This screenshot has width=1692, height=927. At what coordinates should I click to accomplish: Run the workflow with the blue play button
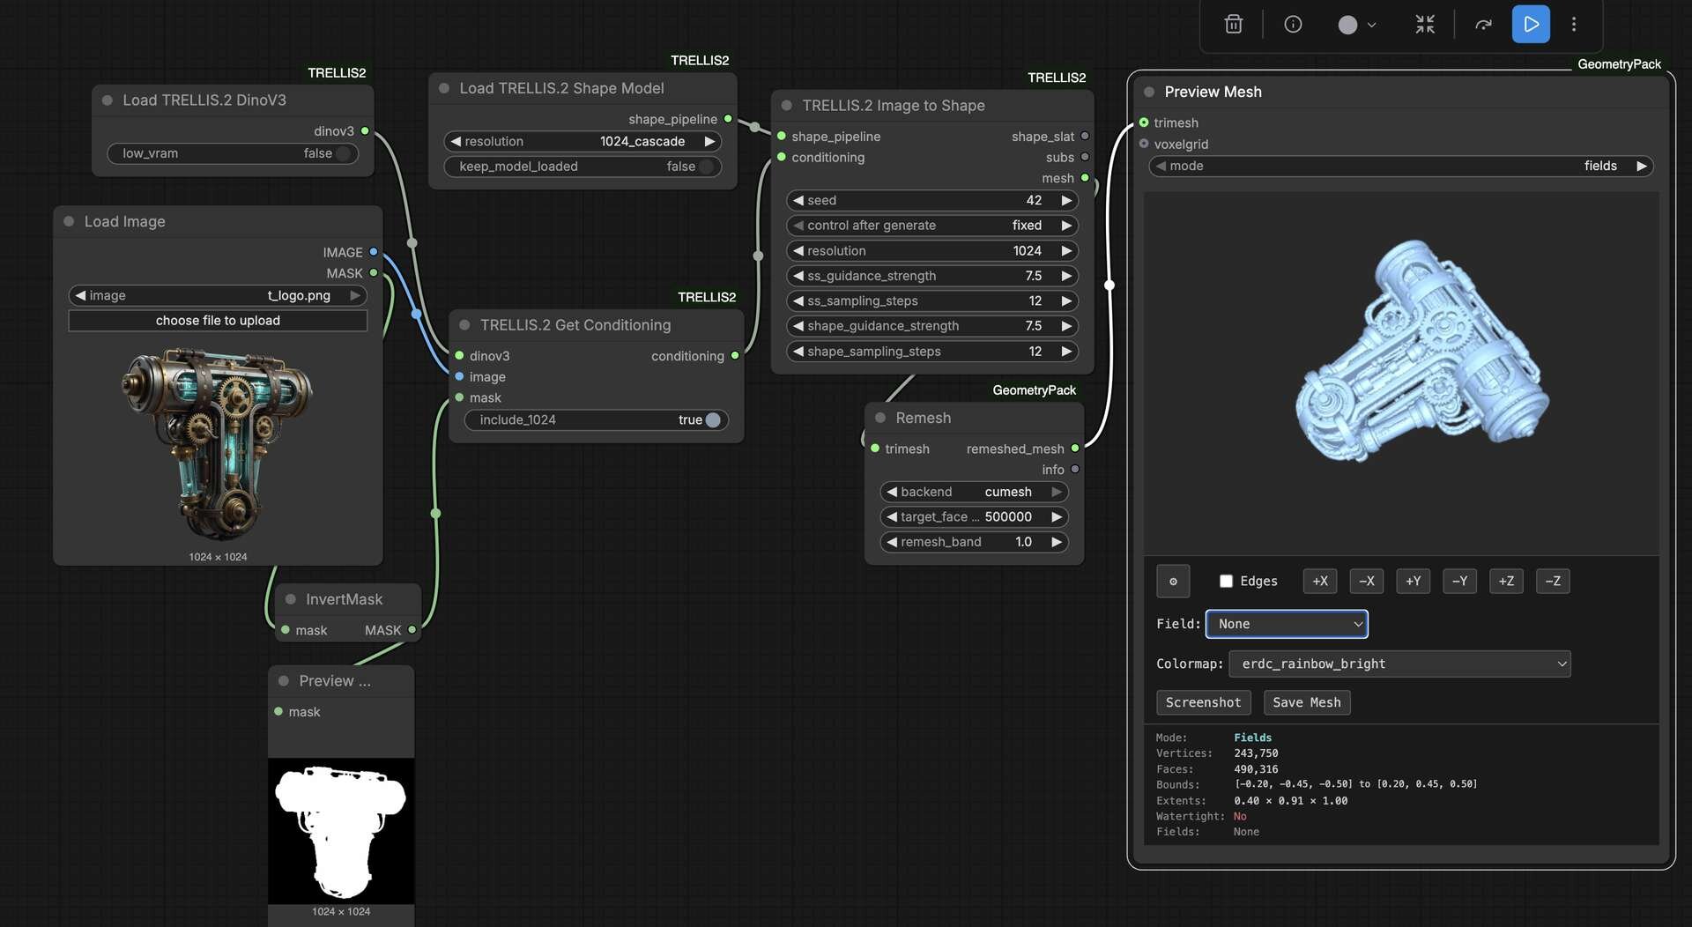coord(1531,25)
